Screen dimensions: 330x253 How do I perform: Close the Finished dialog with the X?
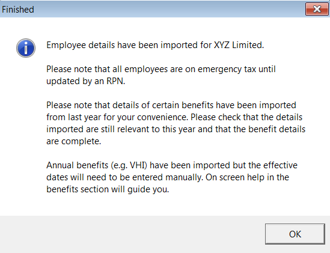pyautogui.click(x=317, y=9)
